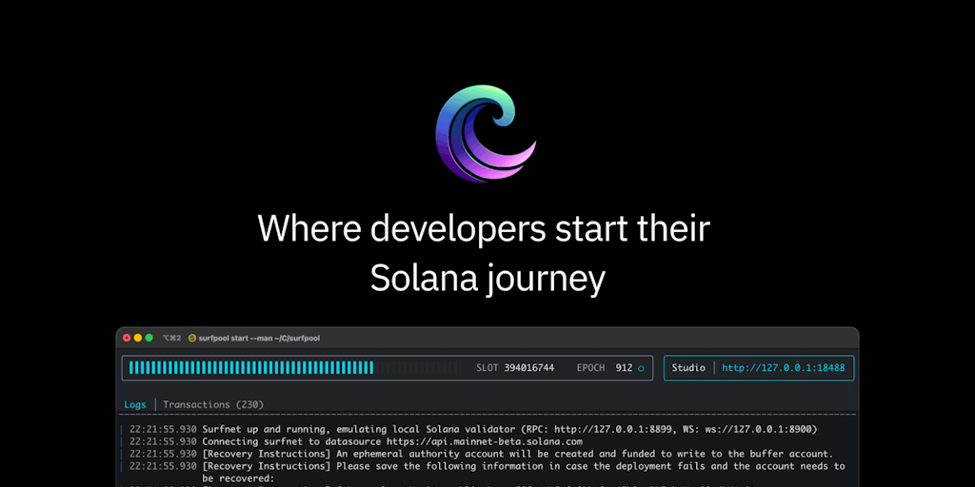Click the cyan slot progress bar

pyautogui.click(x=251, y=368)
